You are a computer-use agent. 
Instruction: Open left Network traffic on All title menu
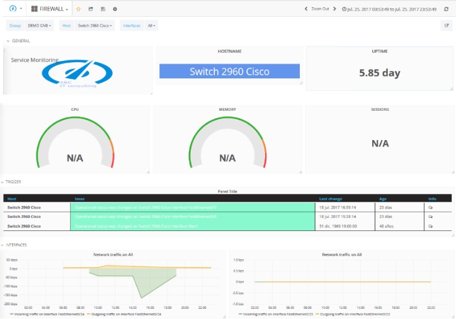click(113, 254)
